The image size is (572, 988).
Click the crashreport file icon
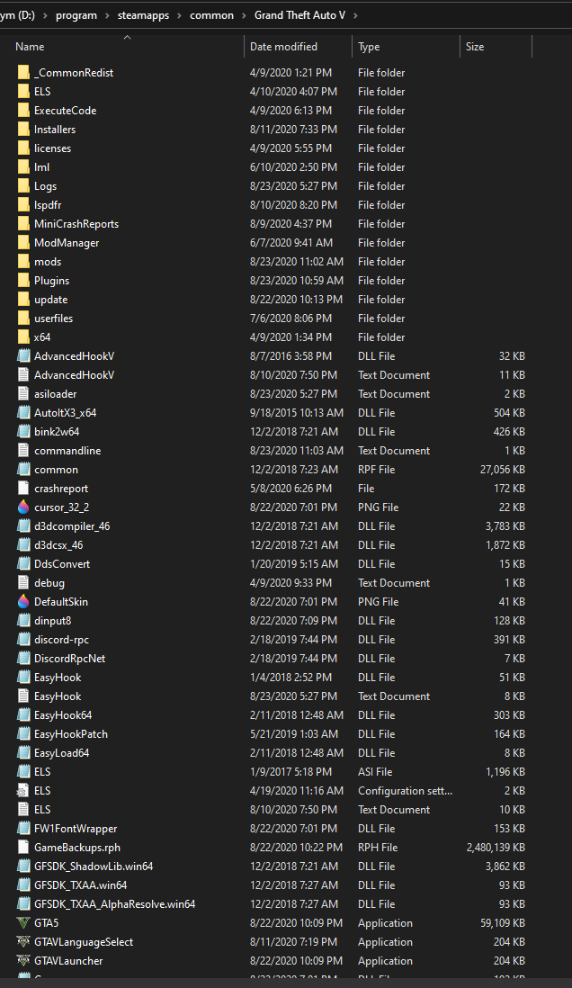click(x=23, y=489)
